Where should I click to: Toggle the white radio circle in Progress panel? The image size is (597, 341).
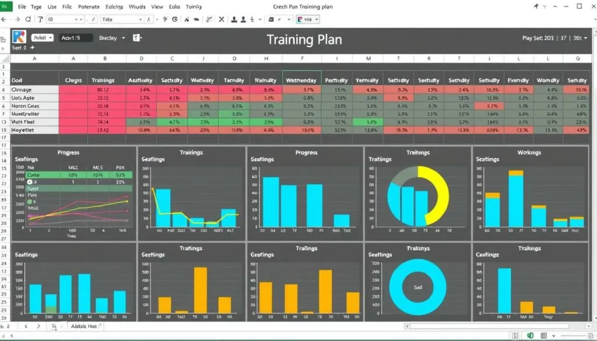point(30,182)
